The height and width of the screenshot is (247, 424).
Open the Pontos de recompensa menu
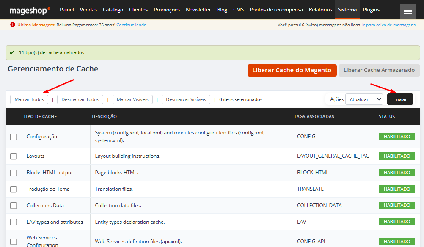276,9
